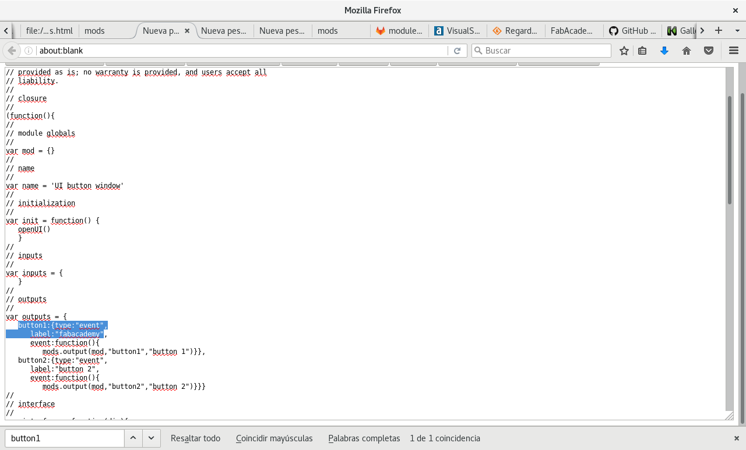Viewport: 746px width, 450px height.
Task: Close the find bar
Action: point(737,438)
